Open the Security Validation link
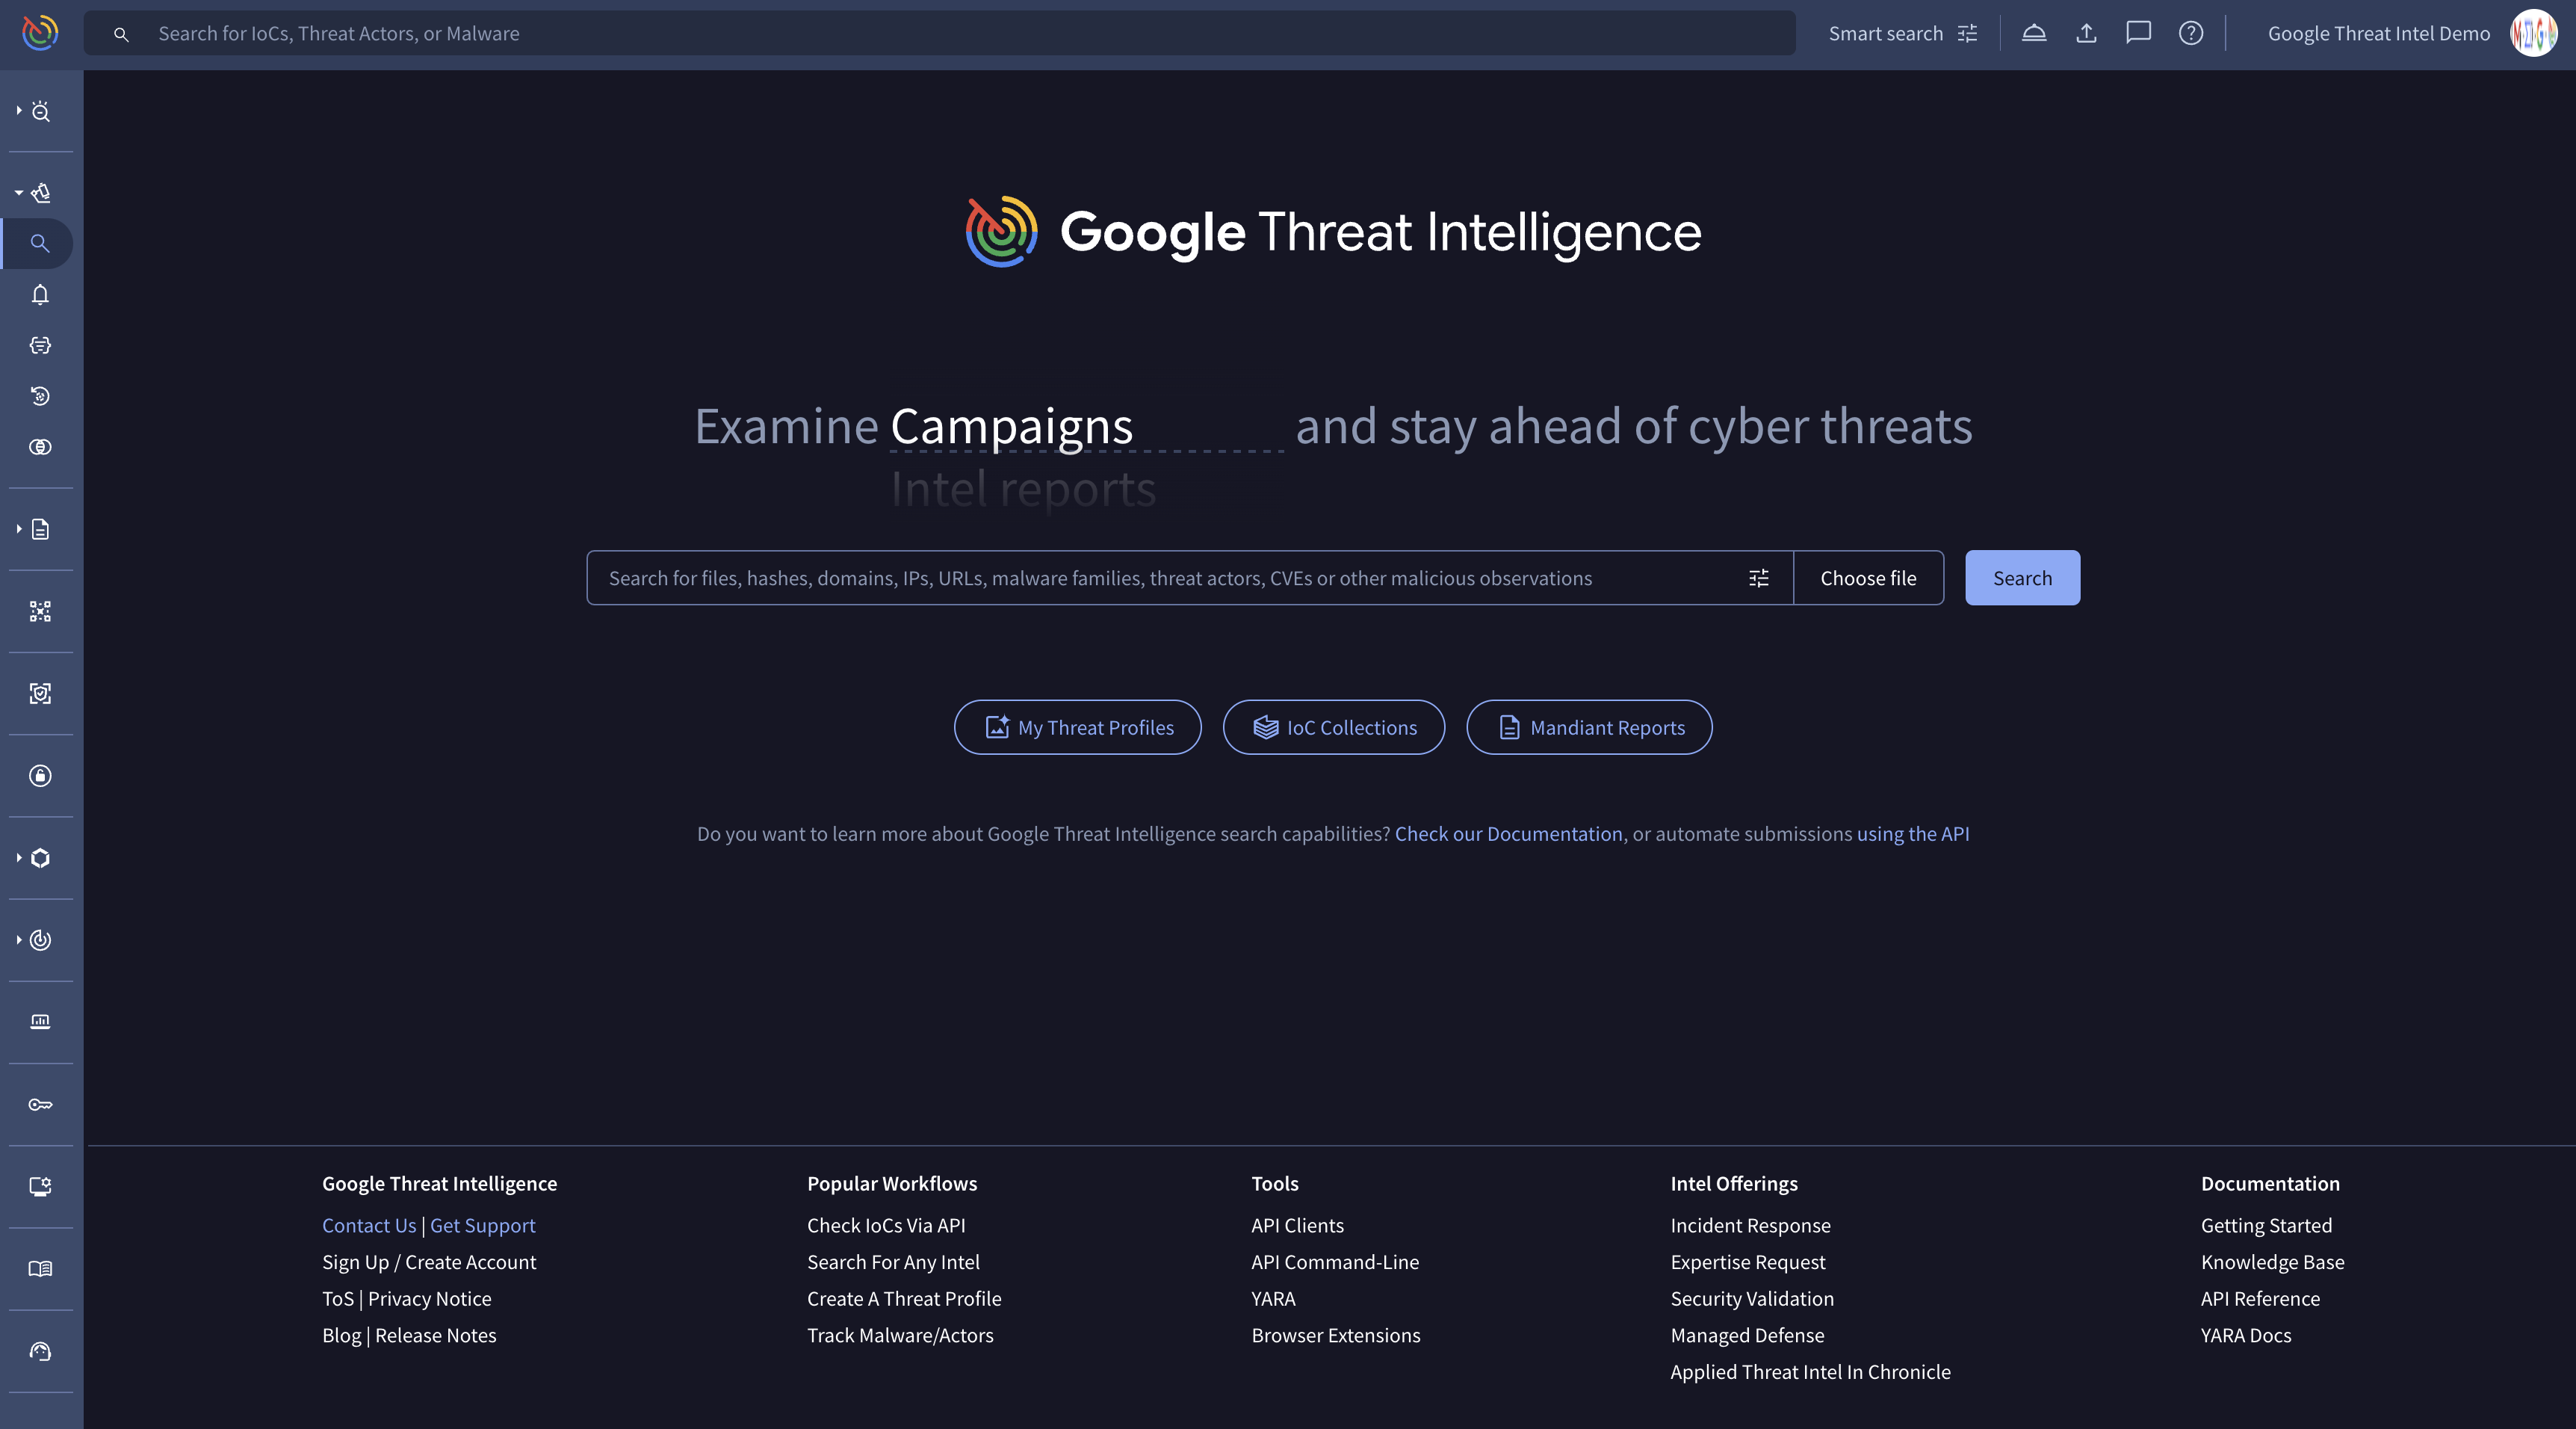Screen dimensions: 2576x1429 click(x=1752, y=1299)
